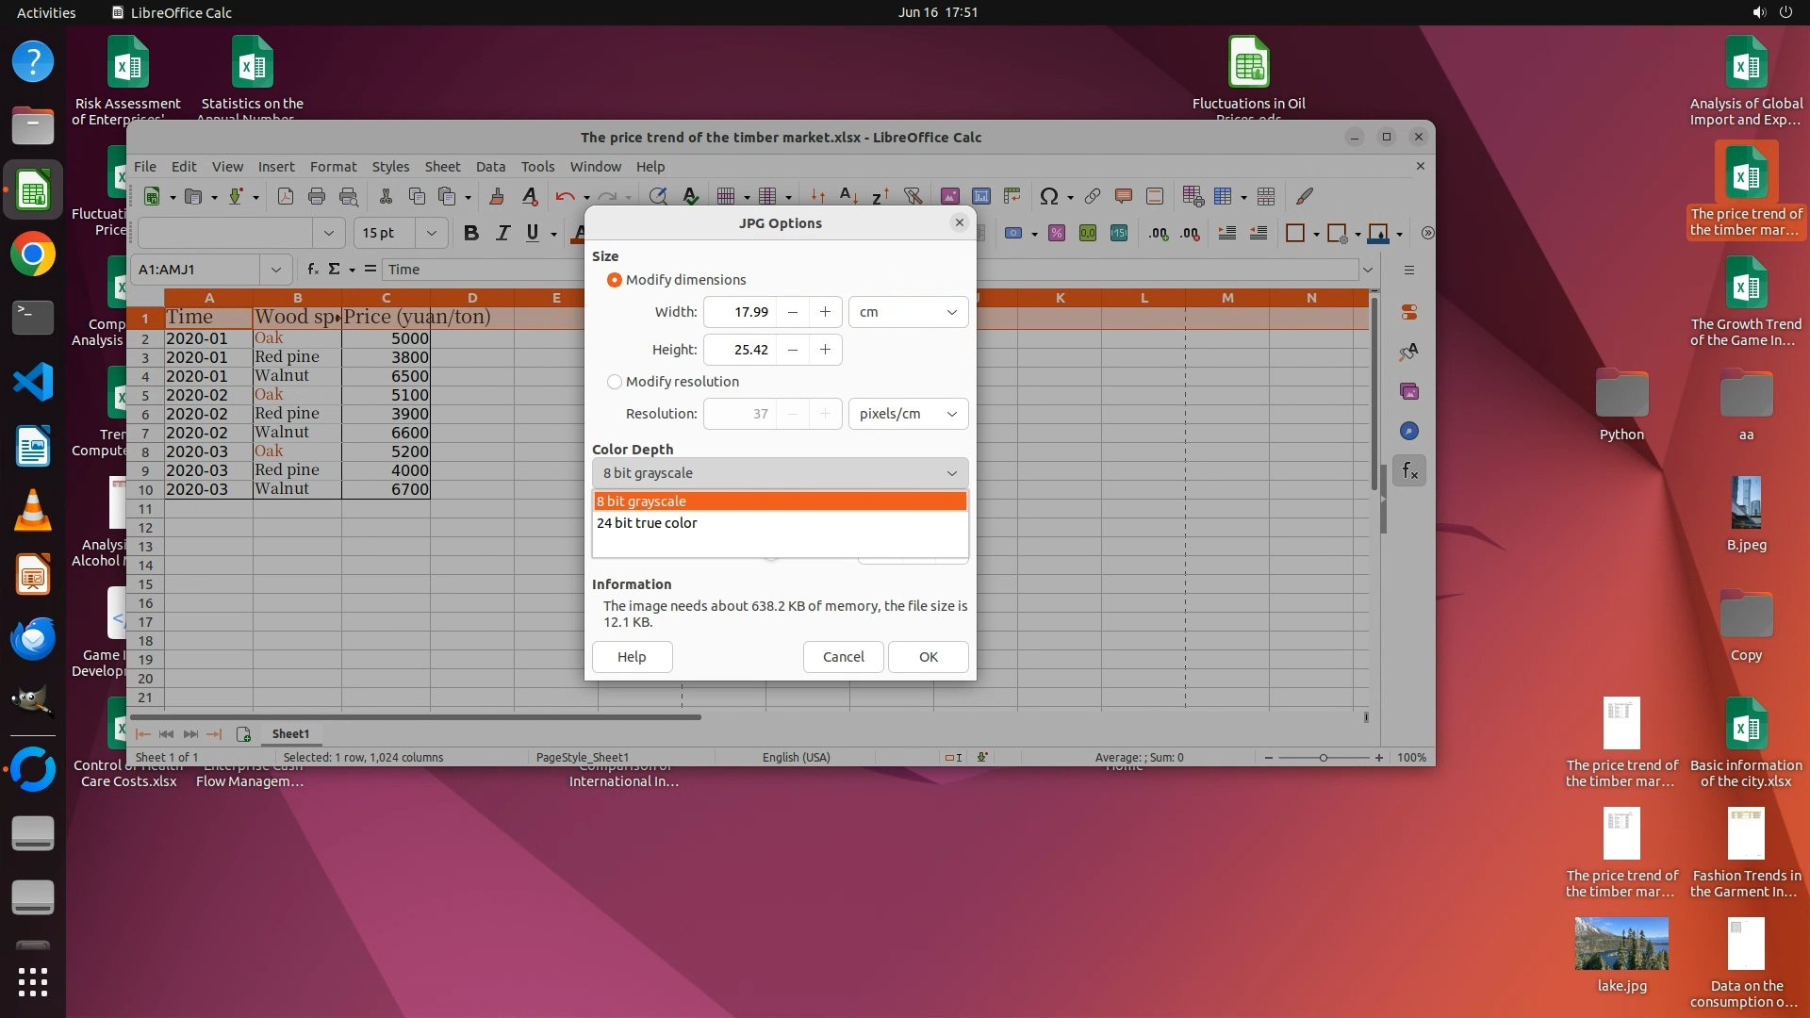Launch VLC from the Ubuntu dock
This screenshot has height=1018, width=1810.
pyautogui.click(x=33, y=510)
